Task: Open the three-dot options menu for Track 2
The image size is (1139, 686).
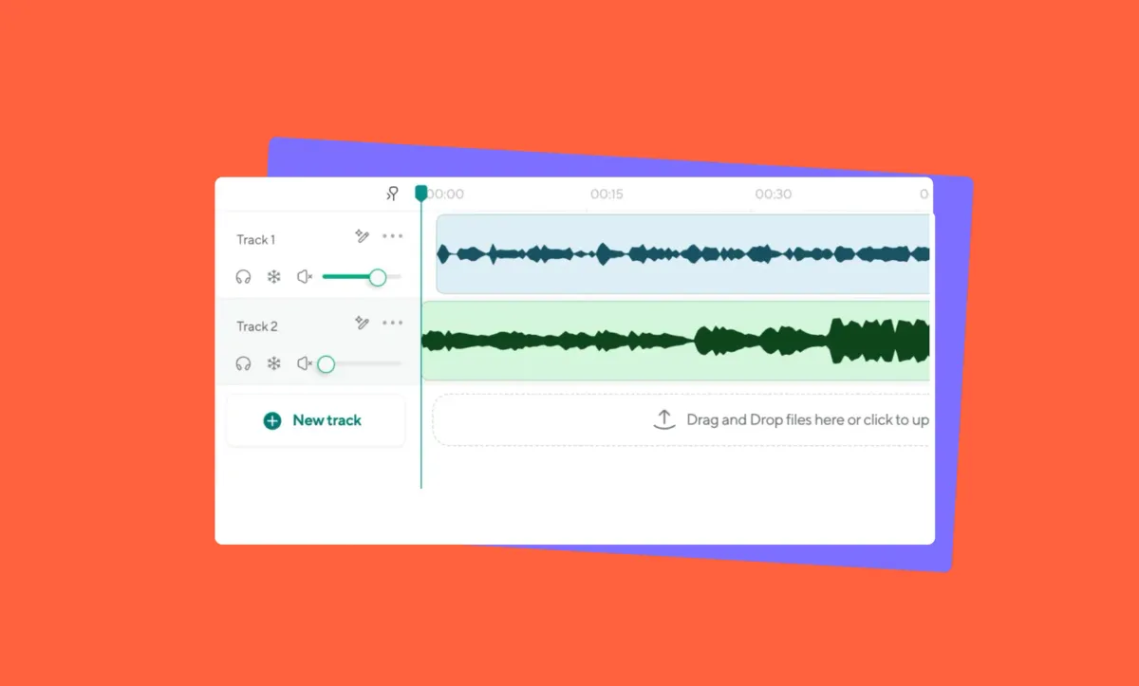Action: 393,323
